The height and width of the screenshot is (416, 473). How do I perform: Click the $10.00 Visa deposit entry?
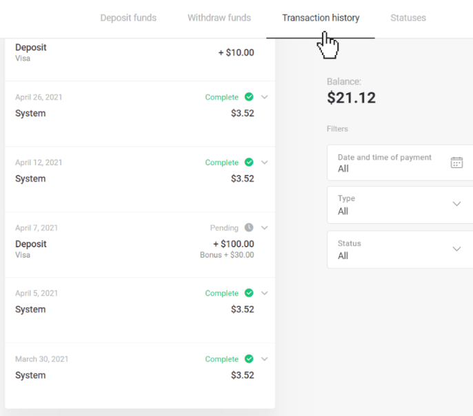(x=134, y=53)
